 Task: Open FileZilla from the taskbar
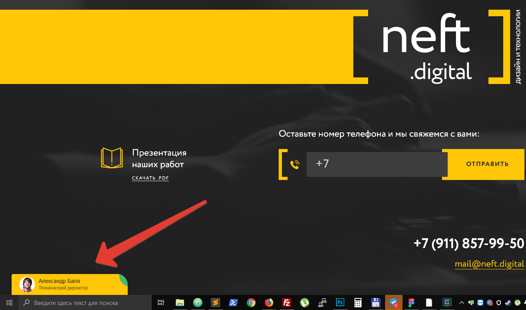pyautogui.click(x=287, y=303)
